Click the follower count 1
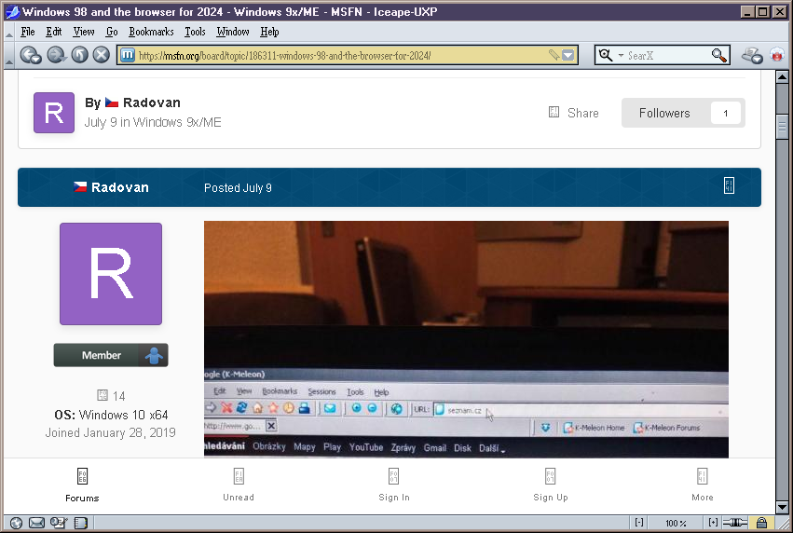 click(725, 113)
